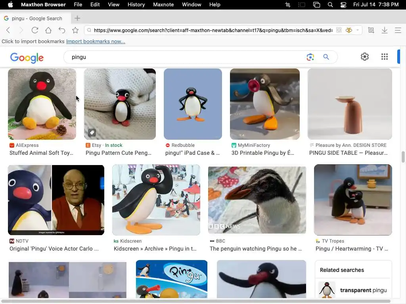Click the ad blocker bee icon
The image size is (406, 304).
(349, 30)
